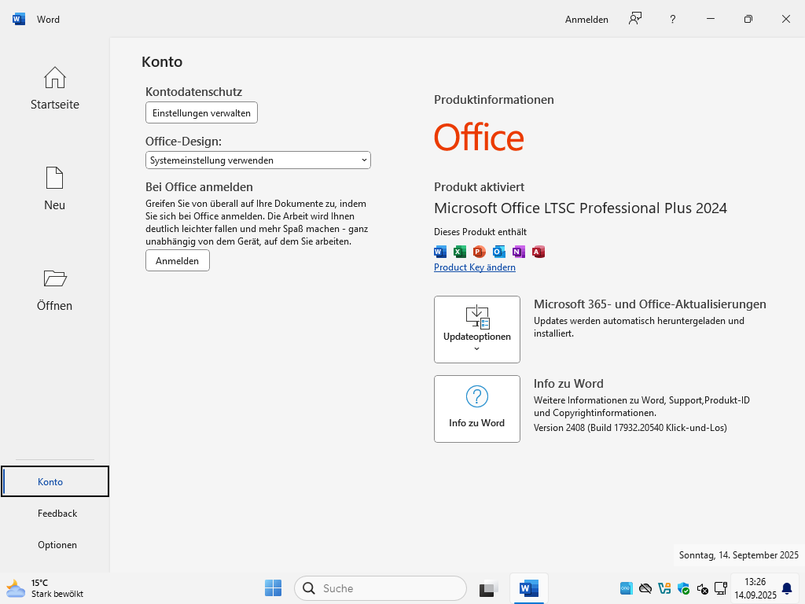
Task: Click the 'Microsoft 365- und Office-Aktualisierungen' heading
Action: pyautogui.click(x=650, y=304)
